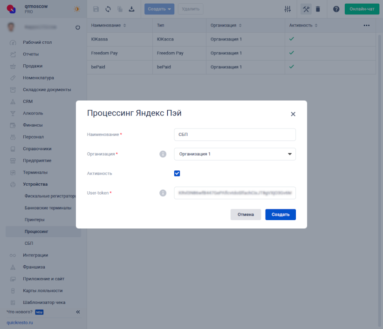Screen dimensions: 383x329
Task: Select Интеграции in the sidebar menu
Action: pos(35,255)
